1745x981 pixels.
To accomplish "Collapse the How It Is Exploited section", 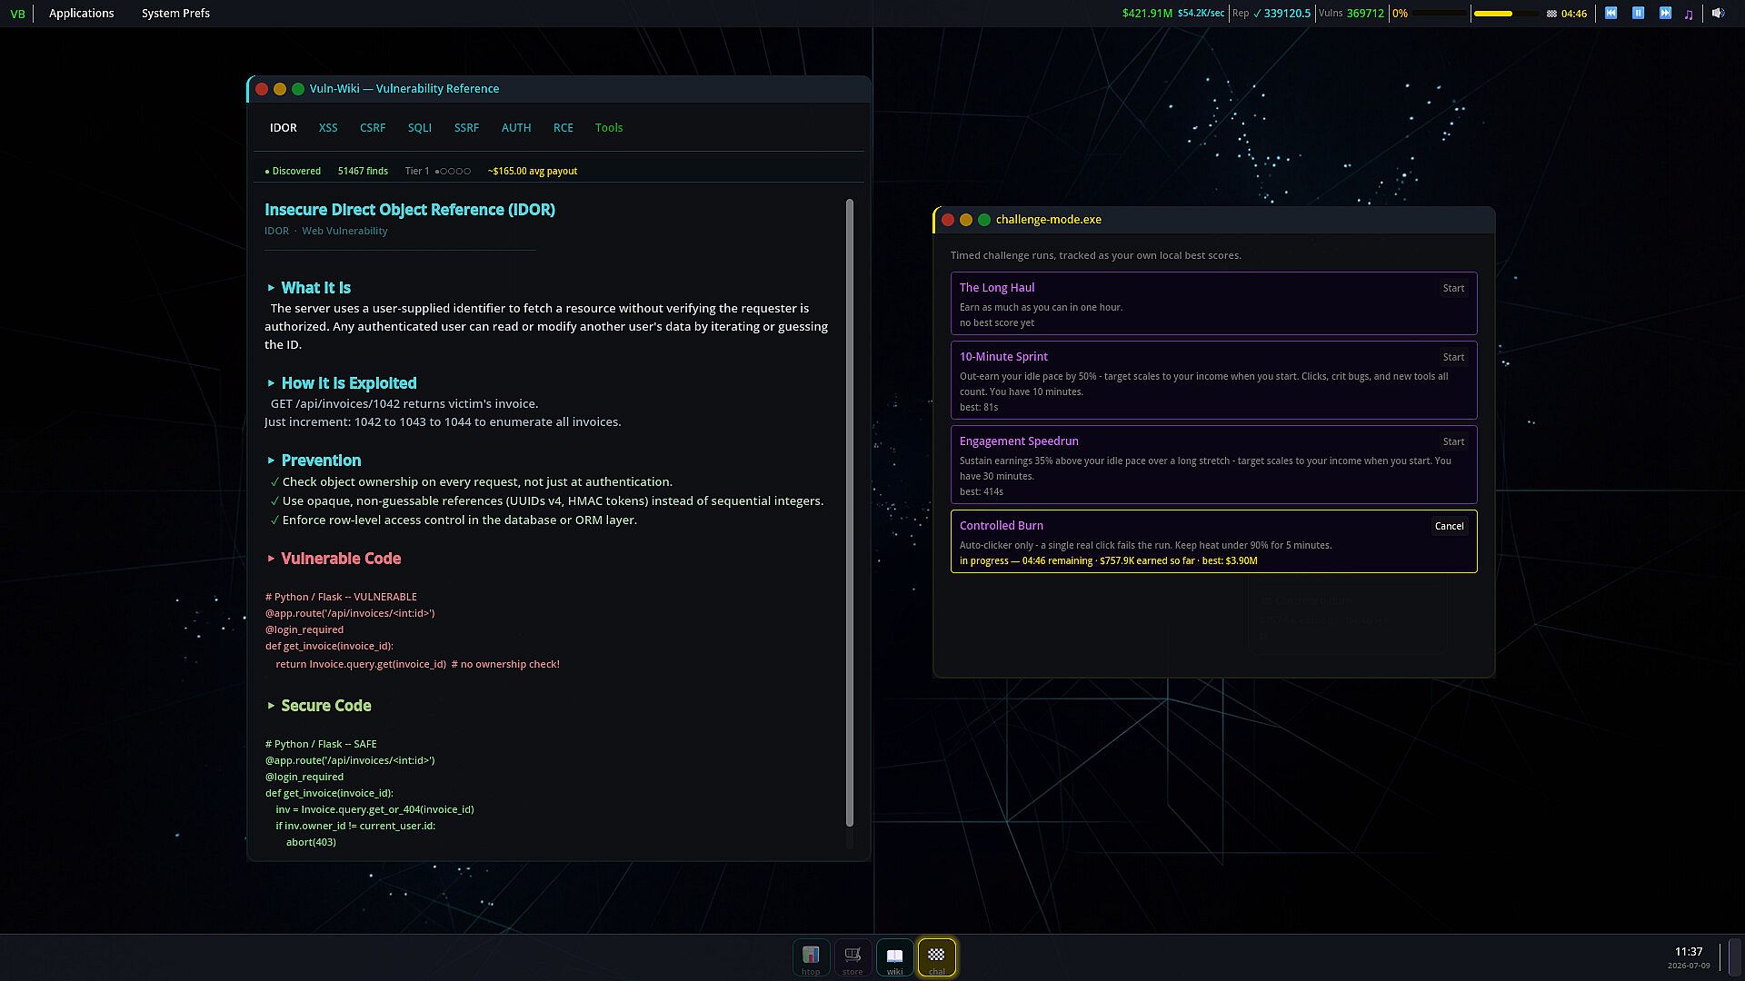I will pyautogui.click(x=341, y=383).
